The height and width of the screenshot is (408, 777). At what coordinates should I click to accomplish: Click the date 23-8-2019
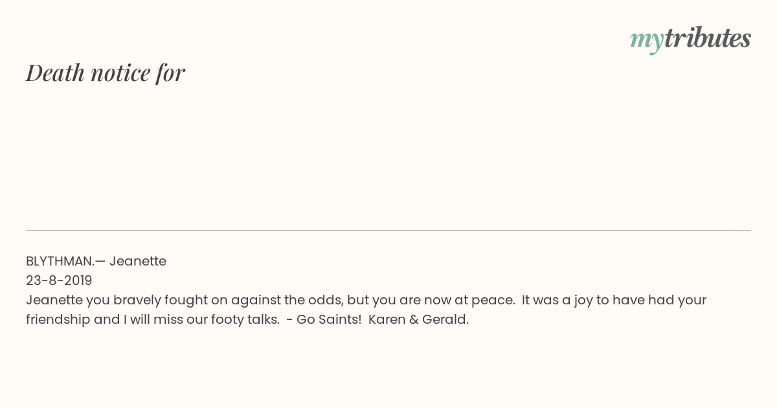tap(59, 280)
